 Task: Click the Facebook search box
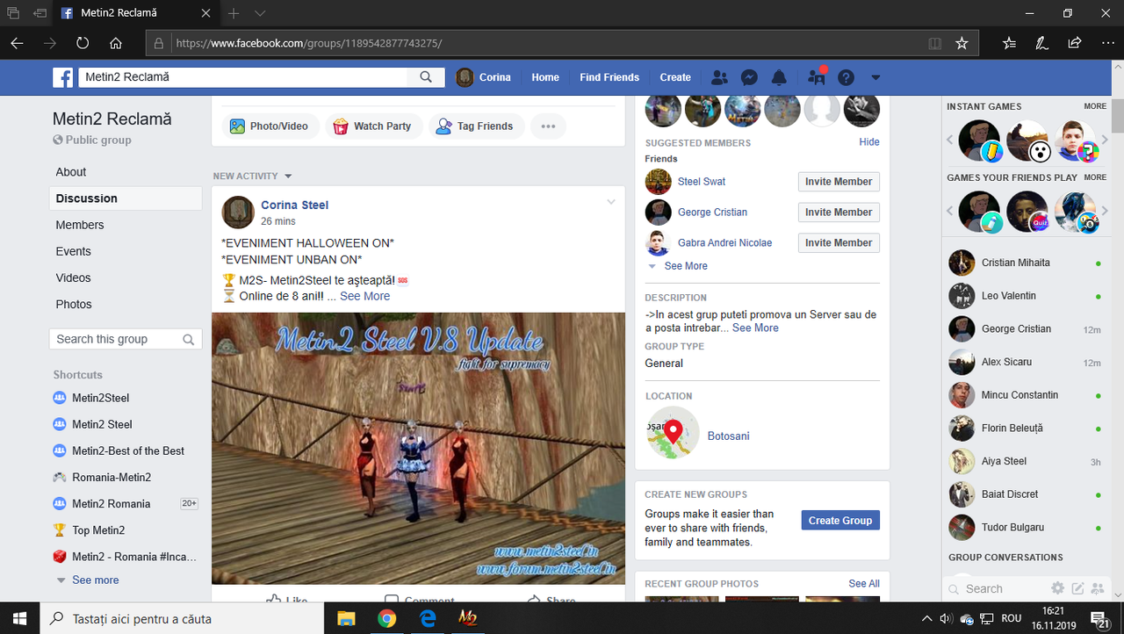click(x=243, y=77)
